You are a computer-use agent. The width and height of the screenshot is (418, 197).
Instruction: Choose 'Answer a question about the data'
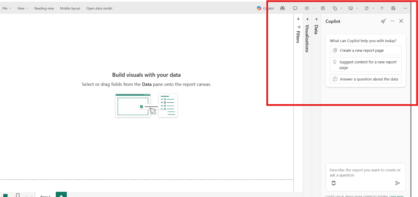click(x=365, y=79)
